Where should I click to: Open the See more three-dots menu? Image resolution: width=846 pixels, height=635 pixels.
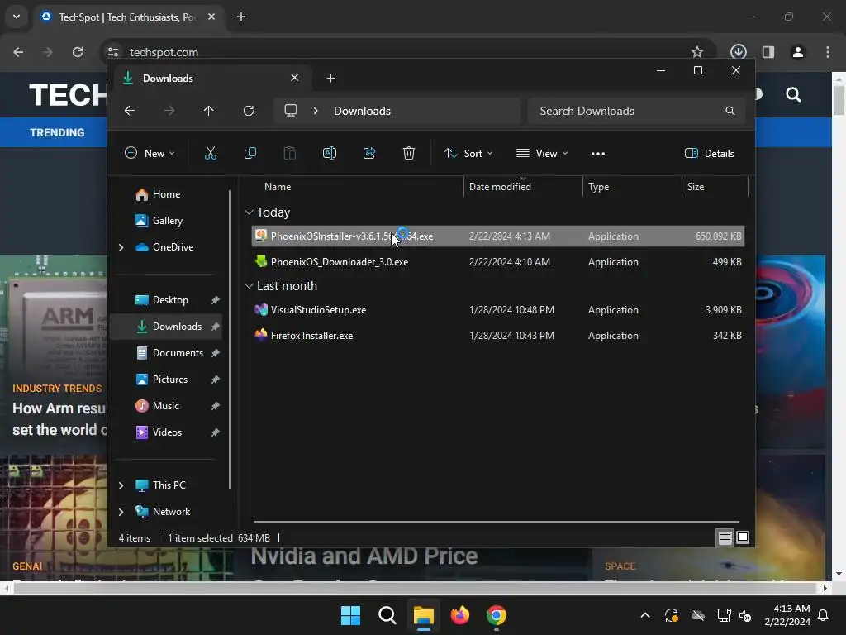pyautogui.click(x=598, y=153)
